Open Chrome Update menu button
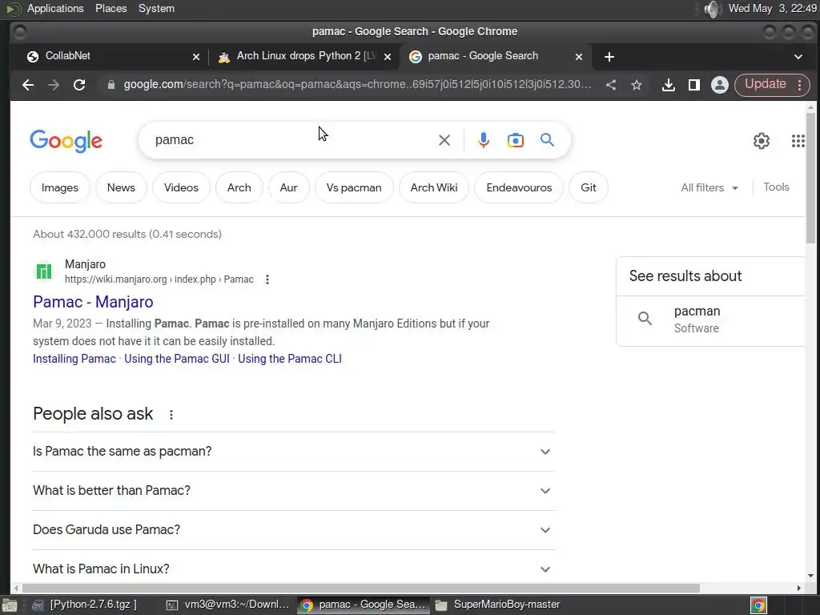The image size is (820, 615). coord(772,85)
